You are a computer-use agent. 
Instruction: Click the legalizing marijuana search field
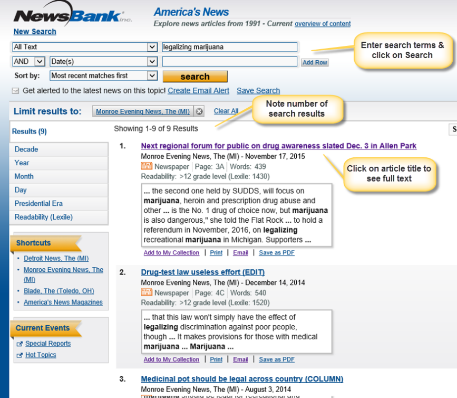[x=230, y=47]
